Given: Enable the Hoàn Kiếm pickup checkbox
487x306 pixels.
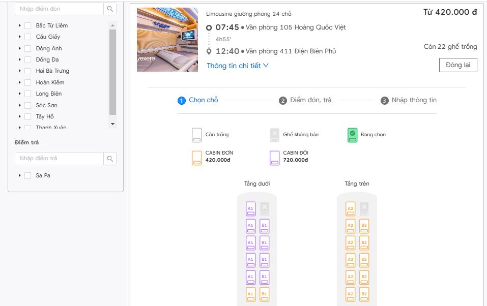Looking at the screenshot, I should (28, 82).
